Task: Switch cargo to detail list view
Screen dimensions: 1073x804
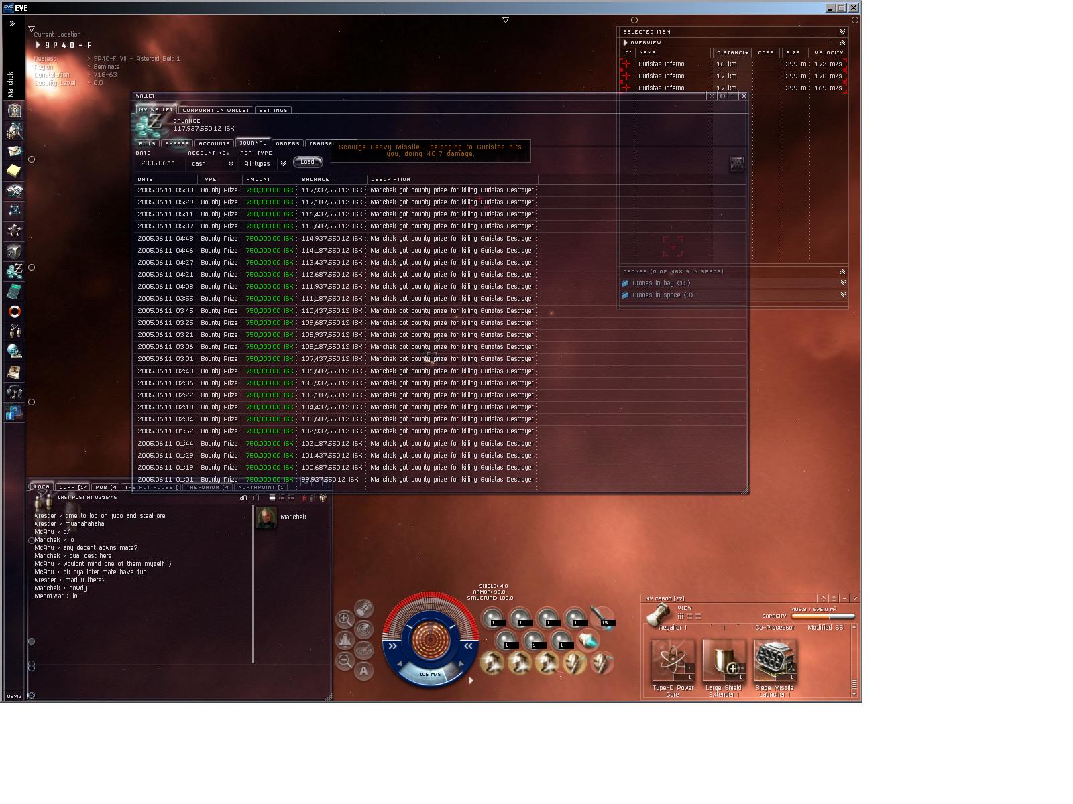Action: pyautogui.click(x=689, y=616)
